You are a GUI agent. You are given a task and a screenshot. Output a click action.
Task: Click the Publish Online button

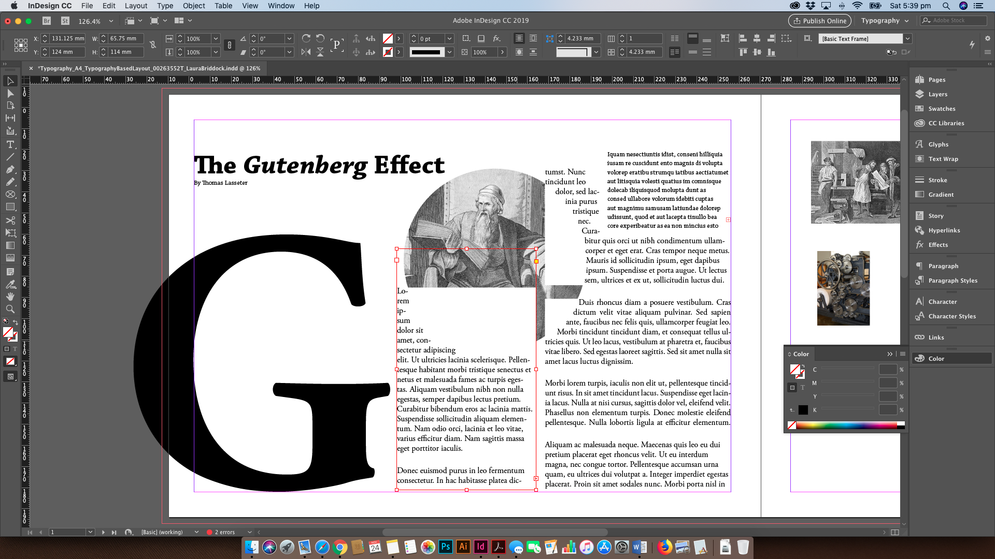pos(819,21)
